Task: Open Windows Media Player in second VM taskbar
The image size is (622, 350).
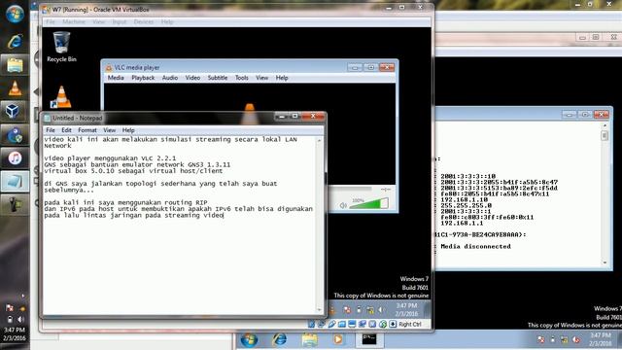Action: tap(338, 339)
